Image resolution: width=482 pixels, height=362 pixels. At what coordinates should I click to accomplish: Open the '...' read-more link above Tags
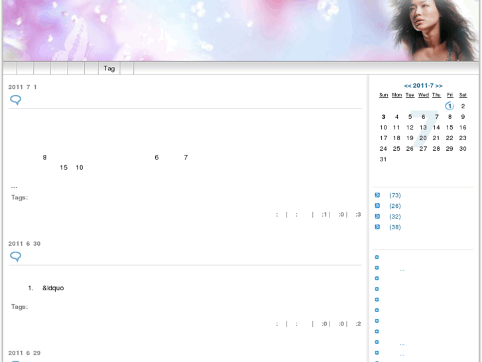[14, 187]
